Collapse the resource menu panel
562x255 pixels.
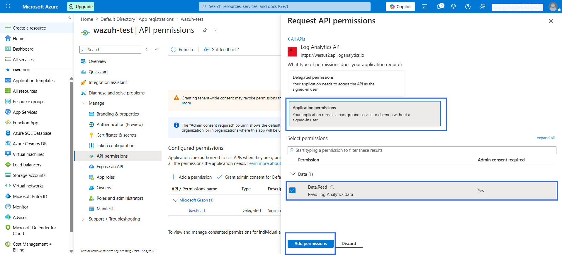(x=157, y=50)
